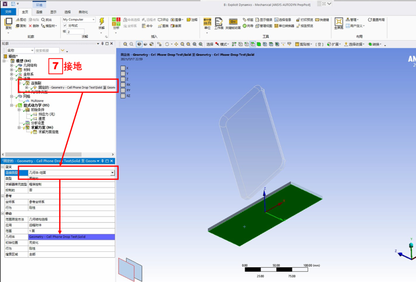Check the Y degree-of-freedom box
Screen dimensions: 416x282
(123, 74)
